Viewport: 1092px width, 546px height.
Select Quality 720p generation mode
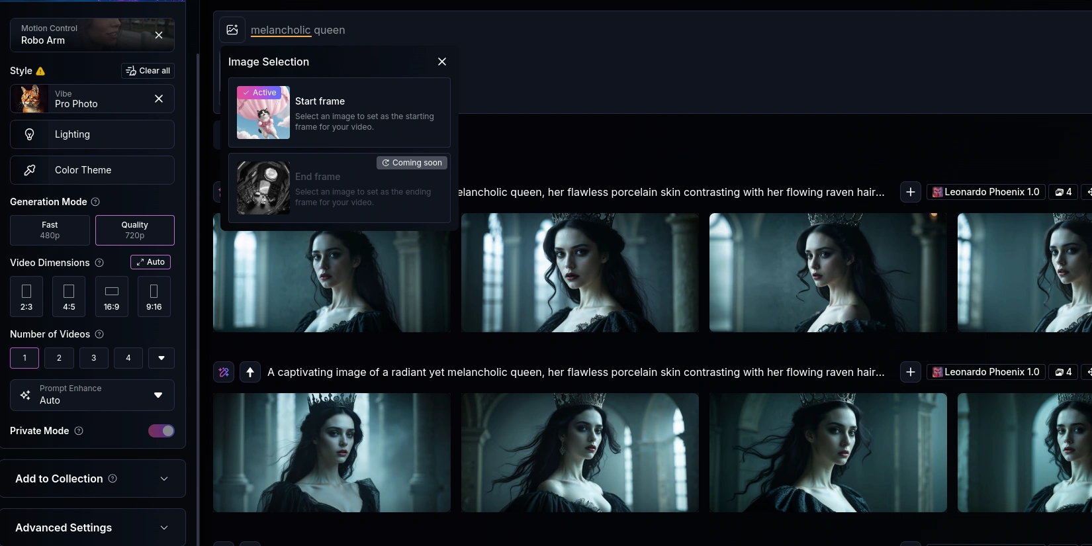[135, 230]
